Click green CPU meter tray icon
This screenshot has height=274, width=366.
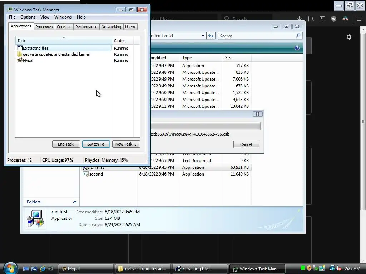tap(303, 268)
